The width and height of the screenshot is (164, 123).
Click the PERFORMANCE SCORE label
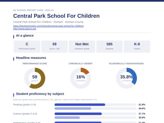tap(35, 64)
